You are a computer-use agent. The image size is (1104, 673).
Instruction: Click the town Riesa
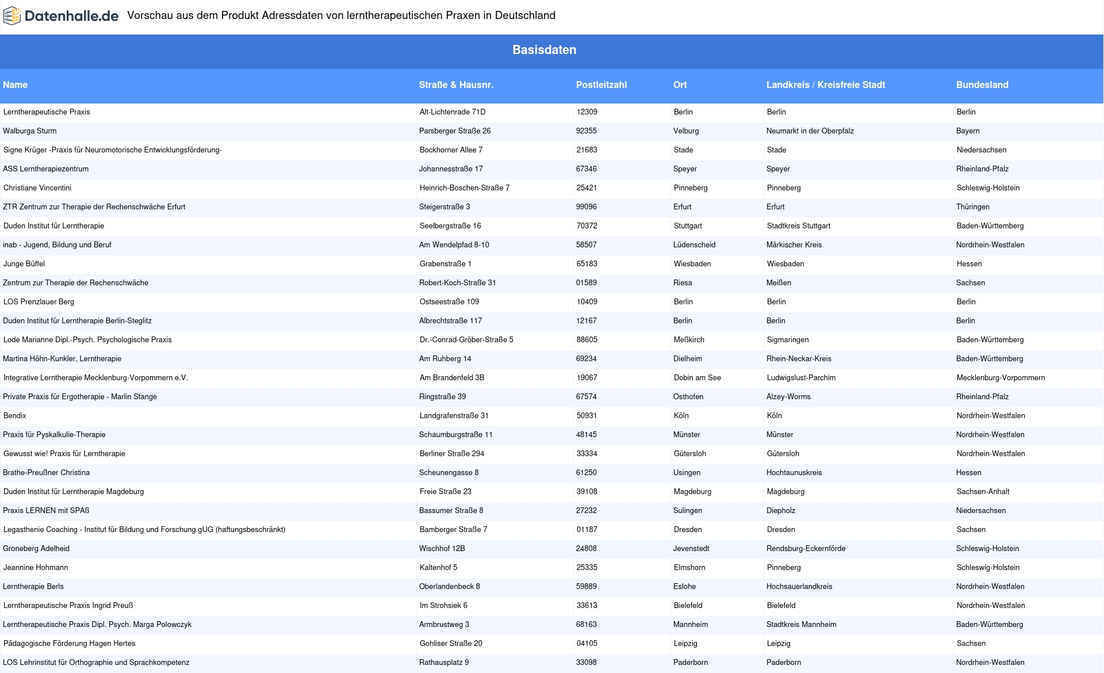[x=683, y=283]
